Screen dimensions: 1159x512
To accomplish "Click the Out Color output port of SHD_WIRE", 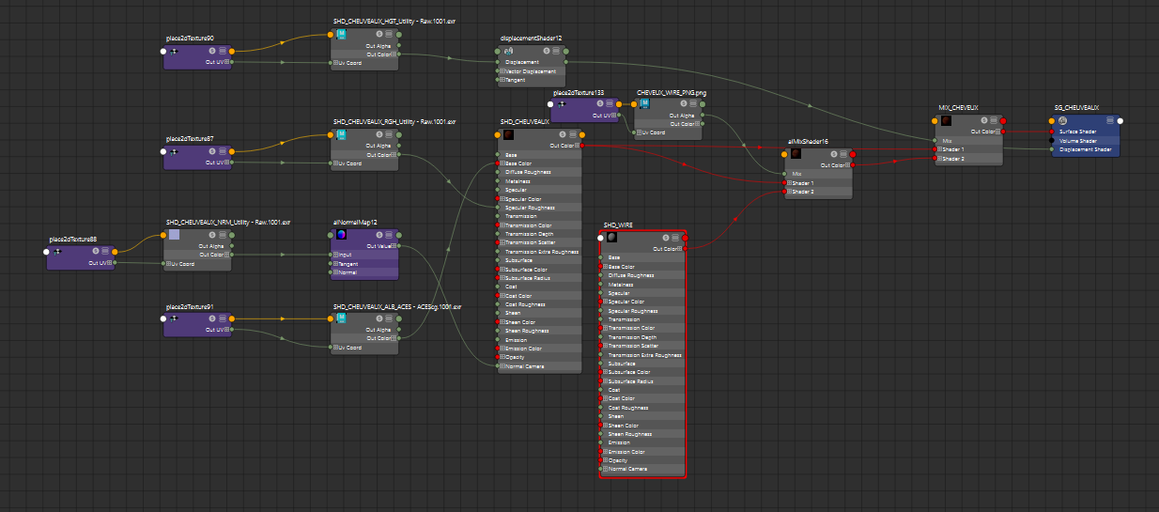I will pos(684,249).
